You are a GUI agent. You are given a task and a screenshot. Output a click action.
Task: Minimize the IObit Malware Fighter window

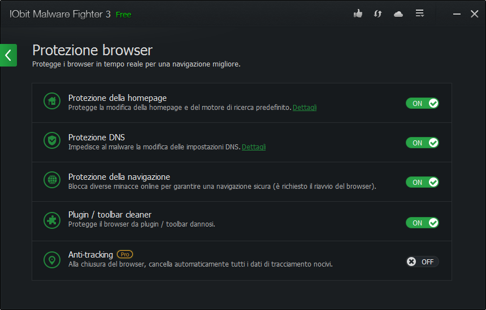[457, 14]
